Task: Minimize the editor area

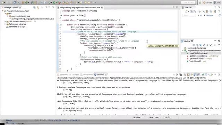Action: [x=173, y=7]
